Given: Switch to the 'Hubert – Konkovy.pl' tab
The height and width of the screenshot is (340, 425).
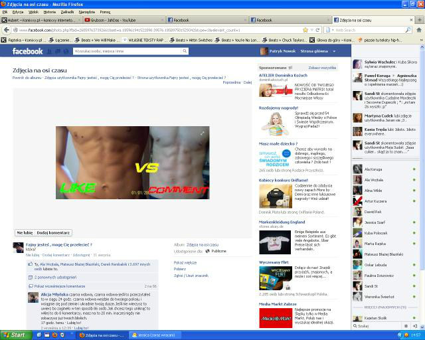Looking at the screenshot, I should tap(41, 20).
